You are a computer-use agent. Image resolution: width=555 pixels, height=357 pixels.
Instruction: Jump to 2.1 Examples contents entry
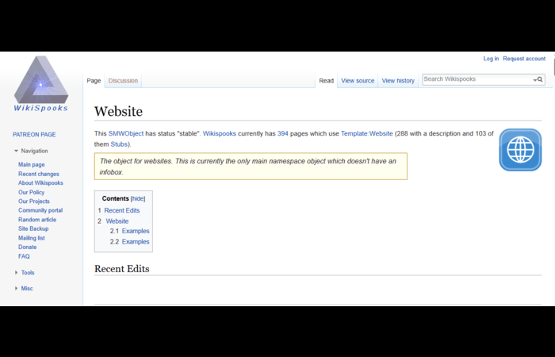[x=136, y=231]
